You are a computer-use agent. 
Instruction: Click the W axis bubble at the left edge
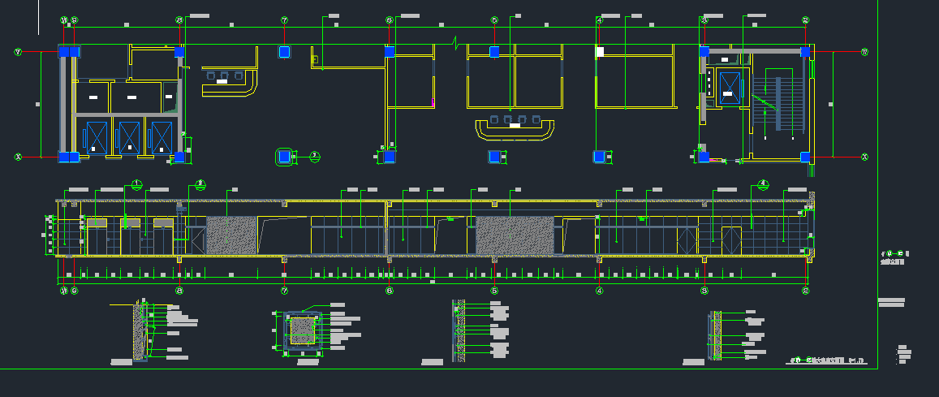18,52
